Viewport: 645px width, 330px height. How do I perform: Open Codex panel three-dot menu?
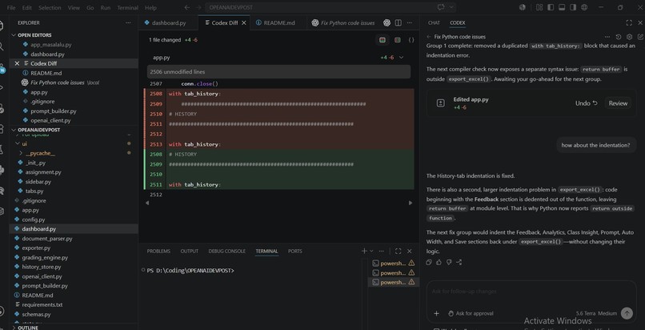click(607, 37)
